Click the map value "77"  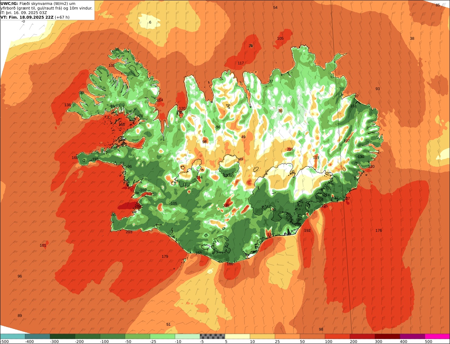tap(271, 82)
